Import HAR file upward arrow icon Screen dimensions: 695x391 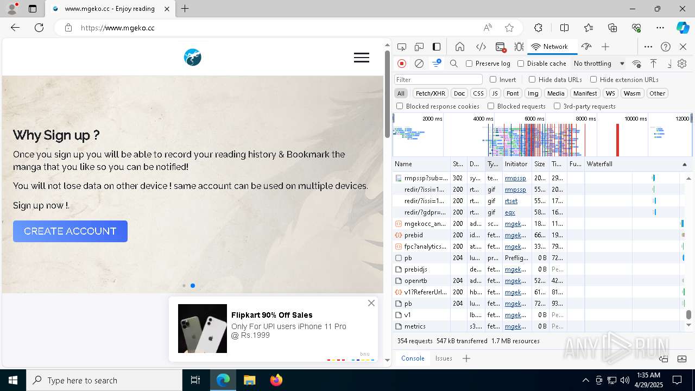point(654,64)
